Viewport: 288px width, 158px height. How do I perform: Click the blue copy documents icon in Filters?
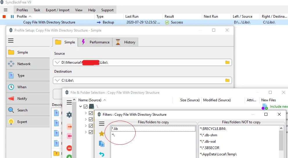click(102, 144)
